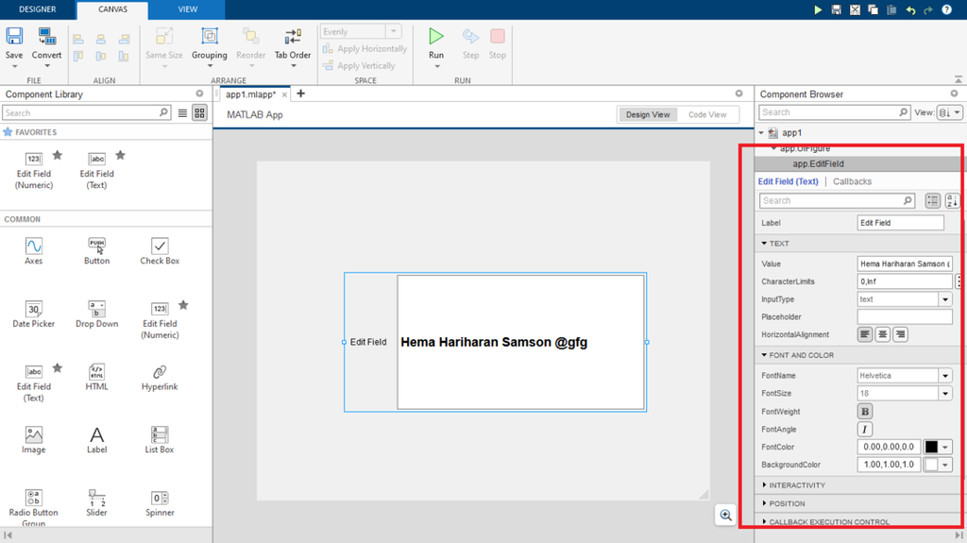The height and width of the screenshot is (543, 967).
Task: Switch to the Designer tab
Action: pos(36,9)
